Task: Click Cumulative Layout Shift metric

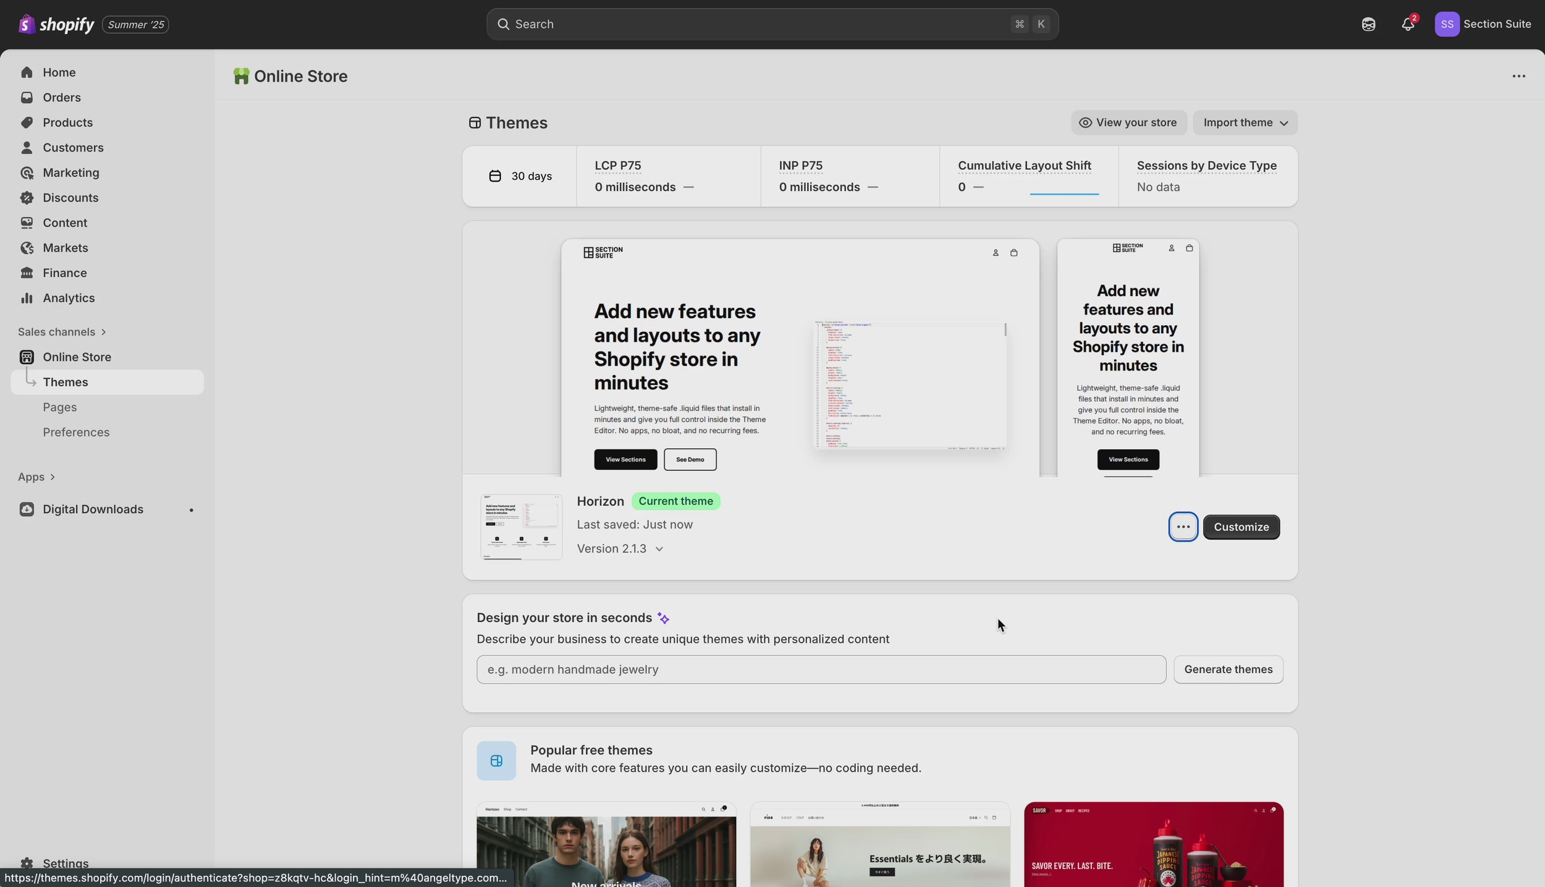Action: point(1029,176)
